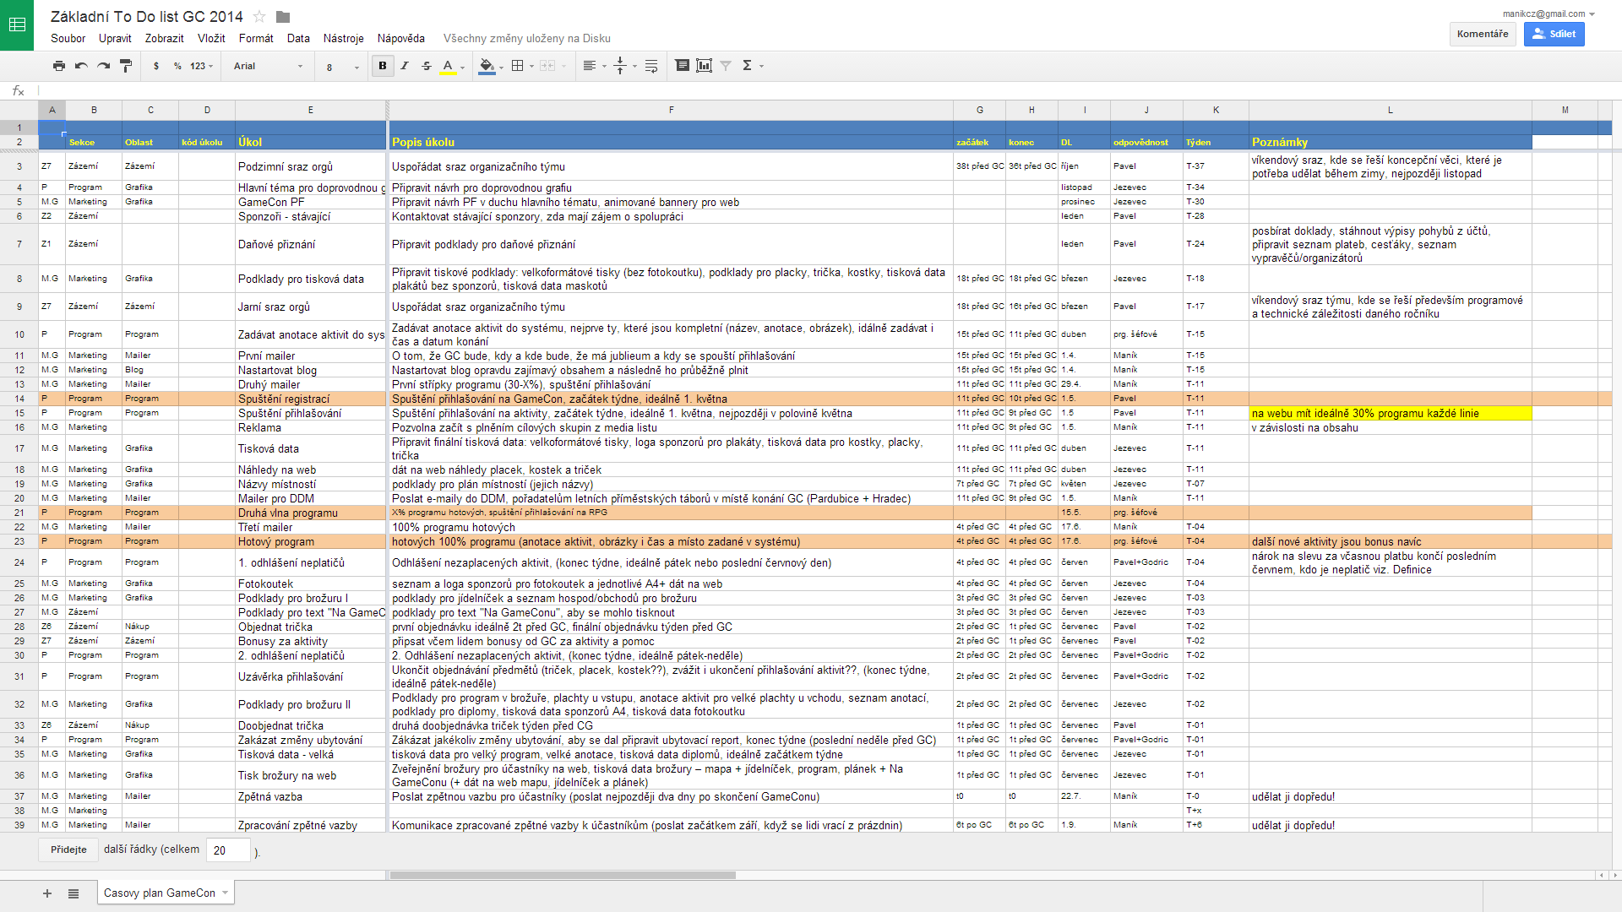1622x912 pixels.
Task: Toggle bold formatting
Action: click(383, 66)
